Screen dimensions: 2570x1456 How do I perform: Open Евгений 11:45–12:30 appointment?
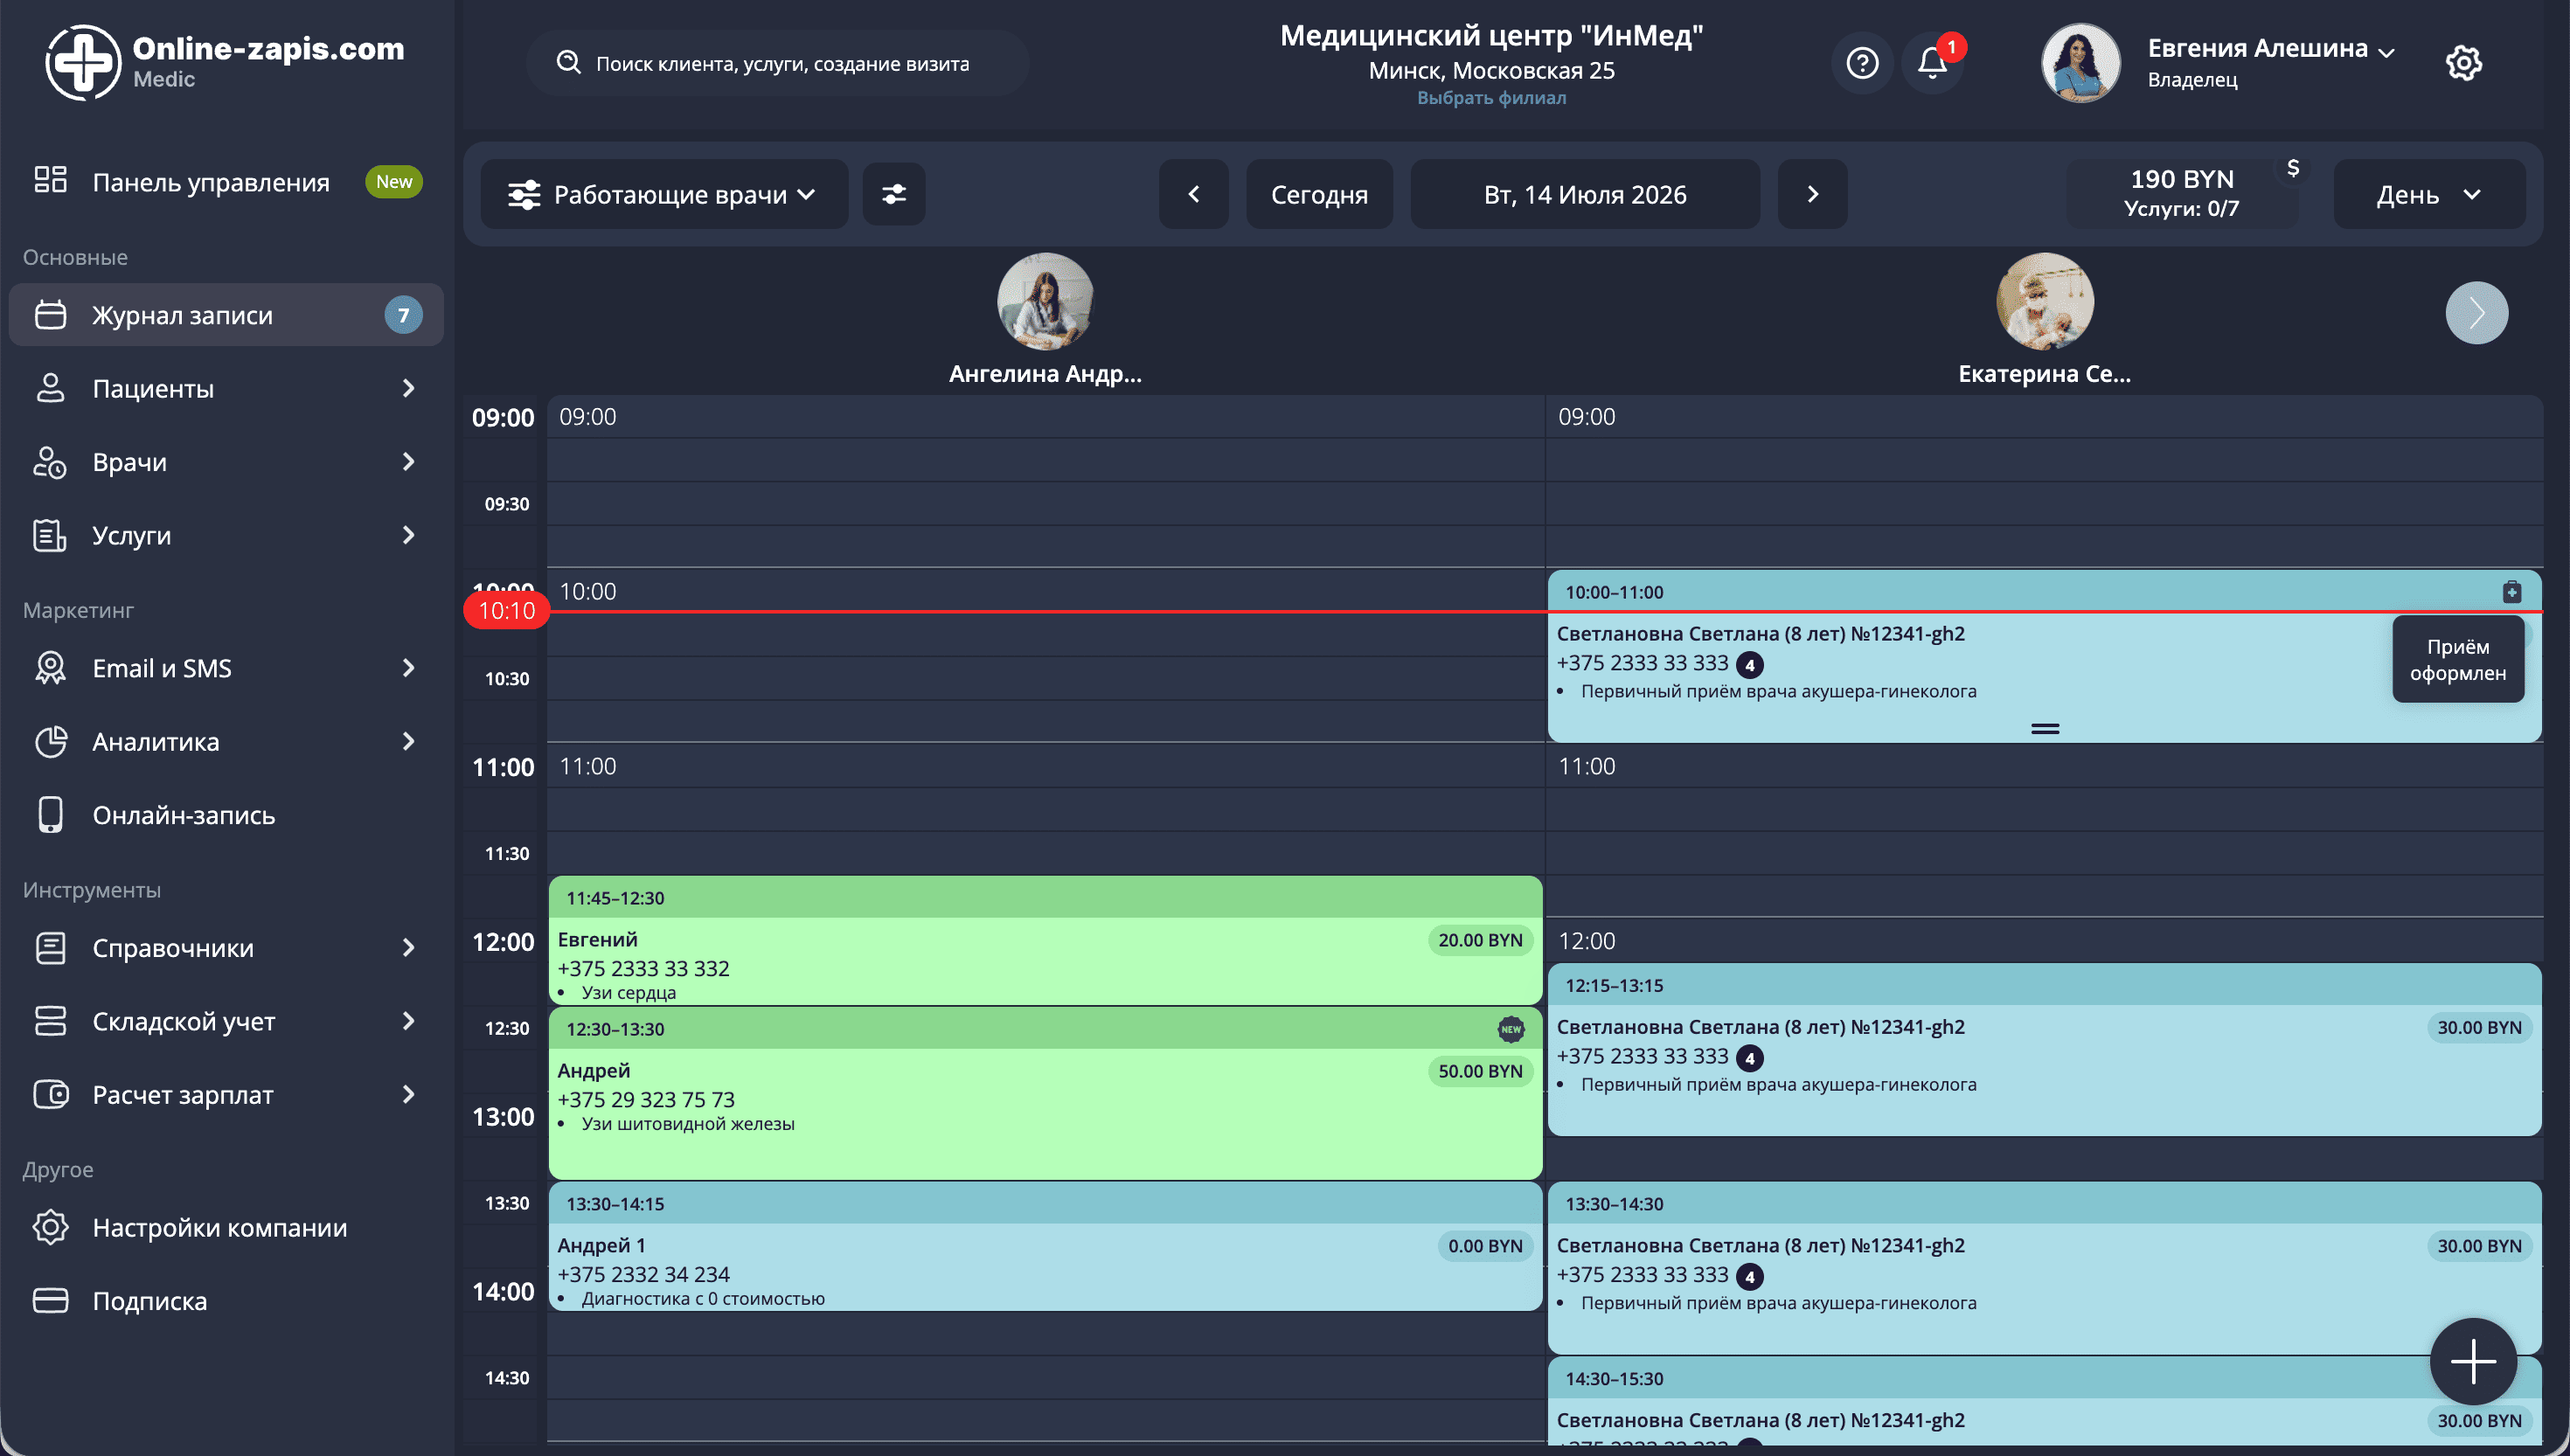click(x=1045, y=941)
